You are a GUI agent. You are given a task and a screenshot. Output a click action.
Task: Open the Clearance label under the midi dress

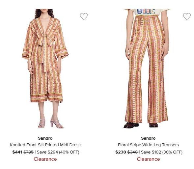[x=45, y=159]
